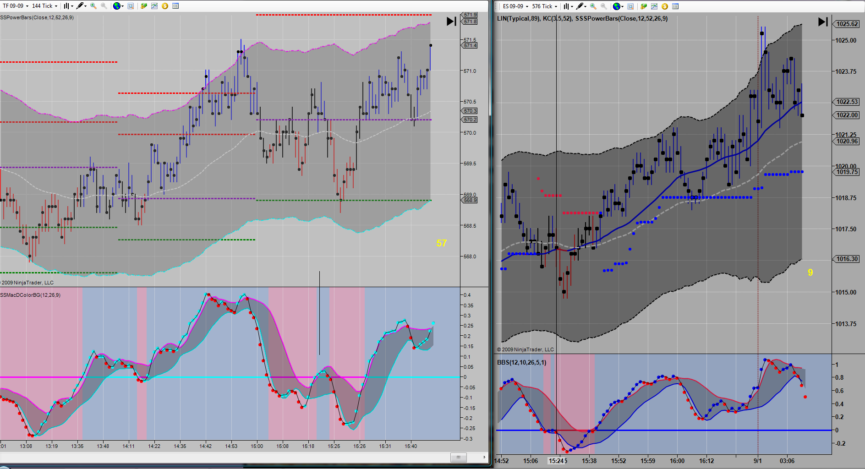The height and width of the screenshot is (469, 865).
Task: Click the 1025.00 price axis label
Action: point(846,40)
